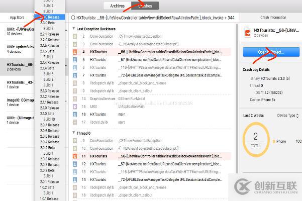The image size is (302, 201).
Task: Click the blue icon on frame 7
Action: pyautogui.click(x=75, y=75)
